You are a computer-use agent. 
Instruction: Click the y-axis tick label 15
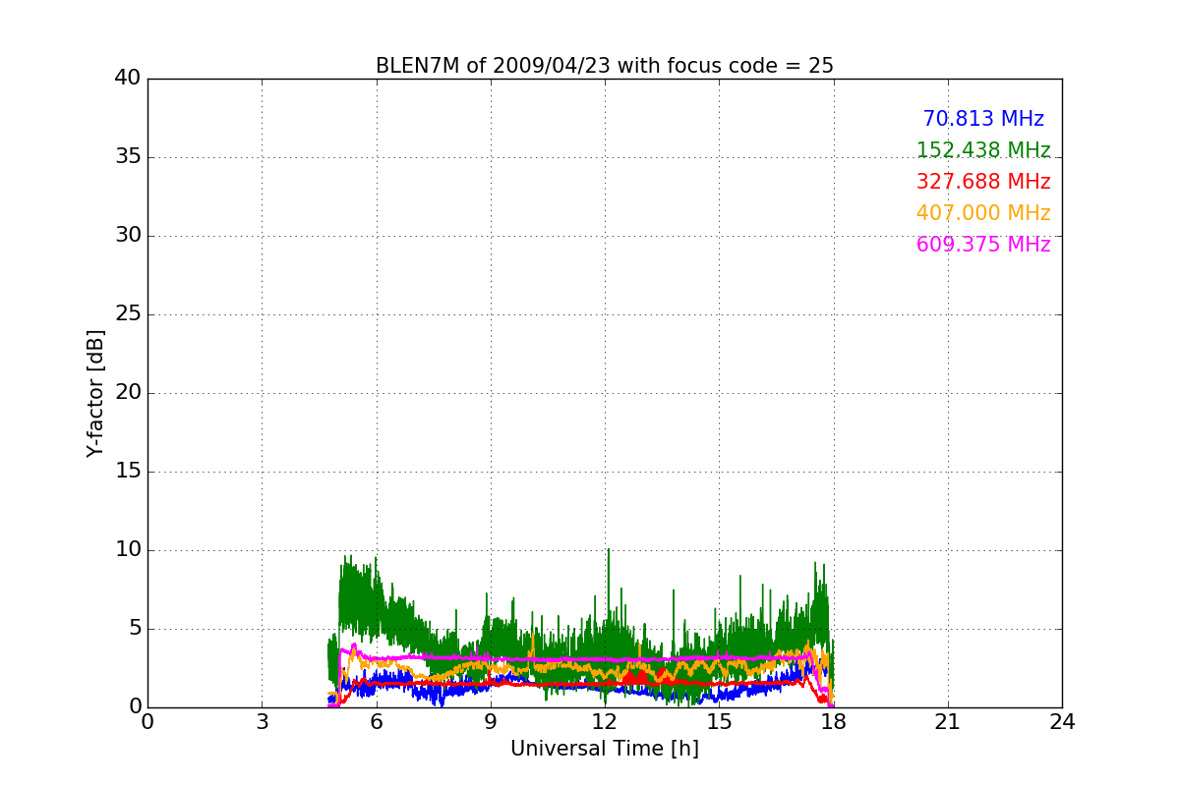pos(128,472)
